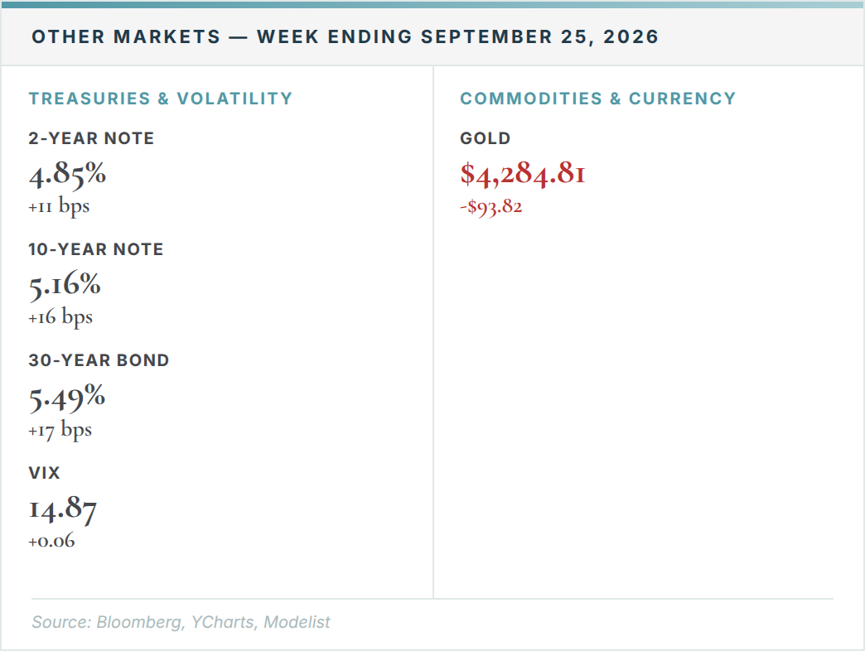Click the 2-Year Note label
865x651 pixels.
(92, 137)
